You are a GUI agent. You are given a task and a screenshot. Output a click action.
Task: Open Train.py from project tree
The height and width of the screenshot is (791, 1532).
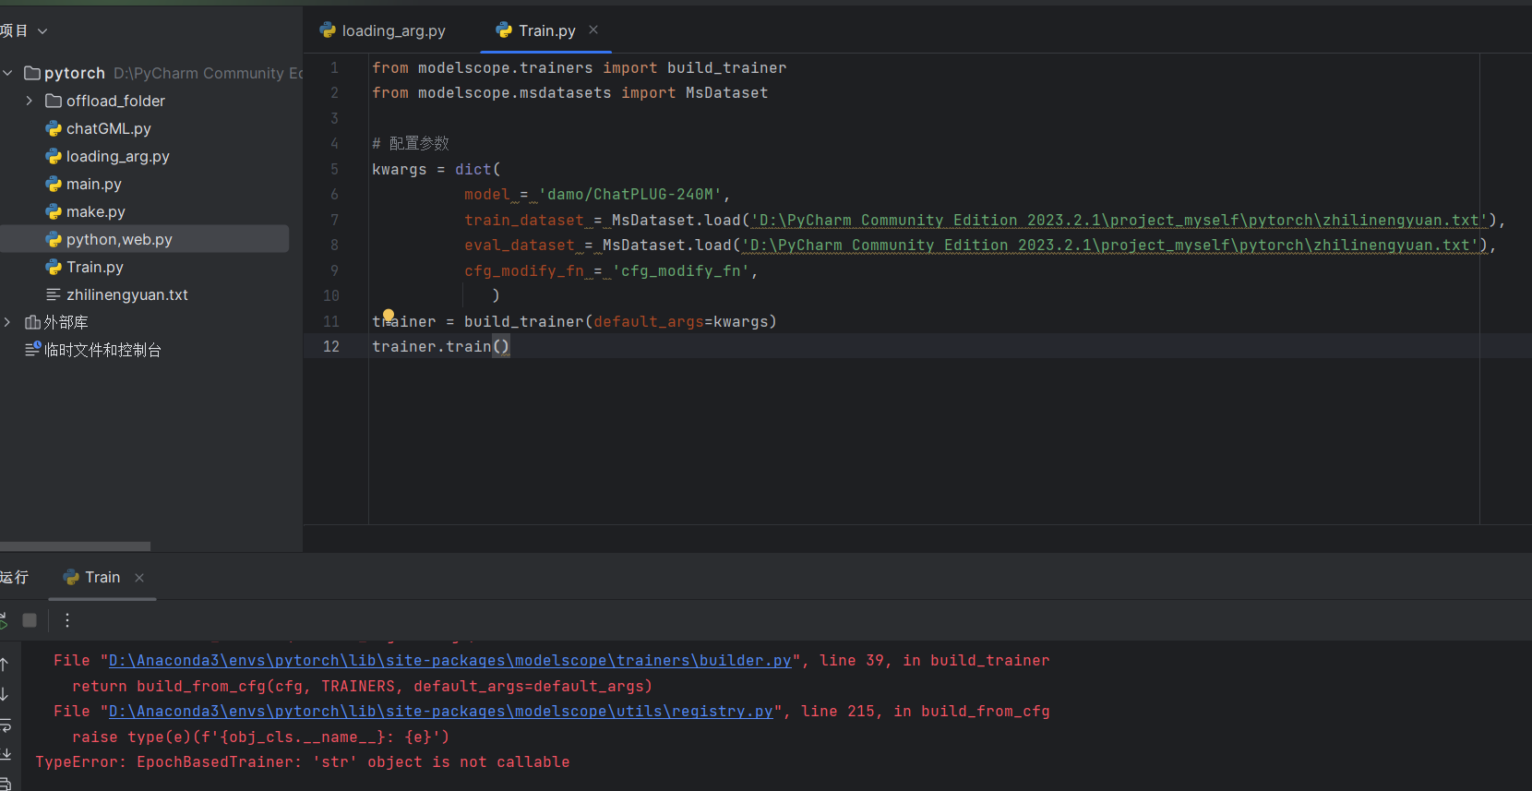[x=95, y=267]
